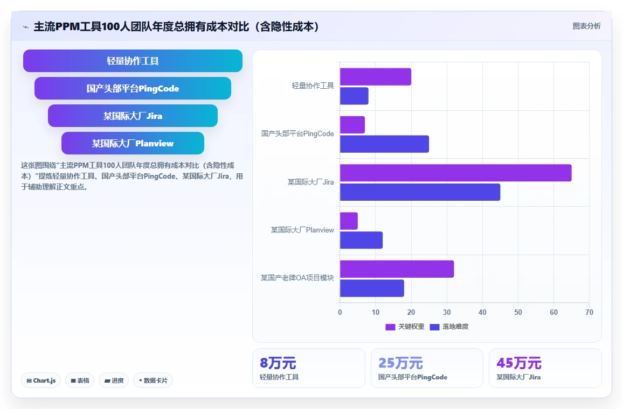This screenshot has width=623, height=409.
Task: Click the 表格 tag chip
Action: tap(80, 380)
